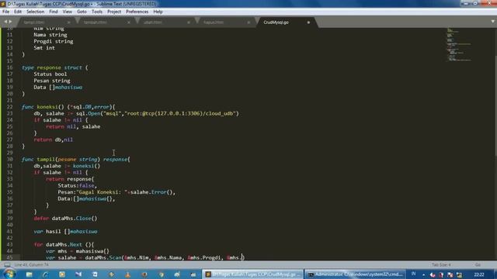Click the sql.Open connection string line
This screenshot has width=497, height=279.
(137, 114)
